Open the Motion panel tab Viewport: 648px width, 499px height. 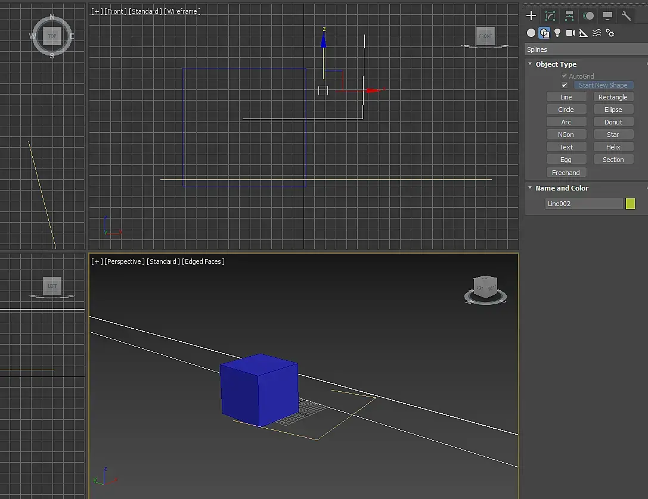tap(588, 15)
